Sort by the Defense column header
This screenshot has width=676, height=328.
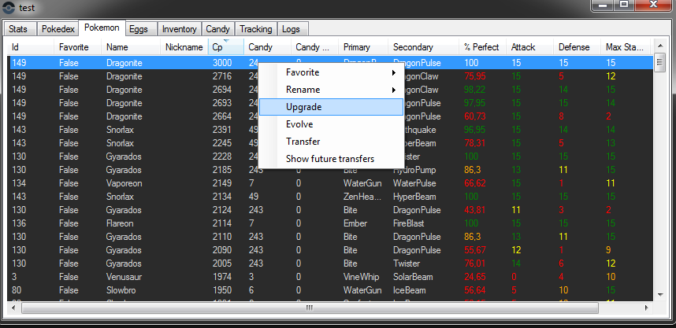578,47
